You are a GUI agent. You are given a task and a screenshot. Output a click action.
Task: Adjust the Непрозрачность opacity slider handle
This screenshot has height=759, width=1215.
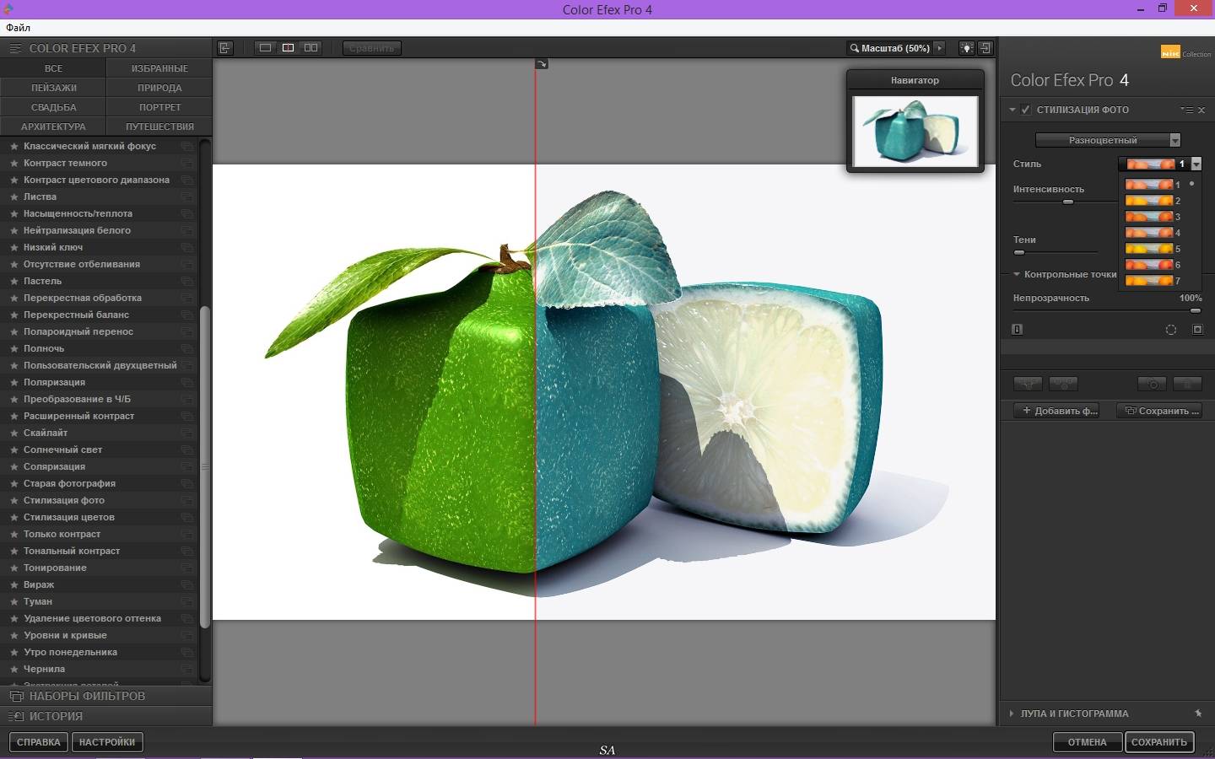tap(1196, 310)
